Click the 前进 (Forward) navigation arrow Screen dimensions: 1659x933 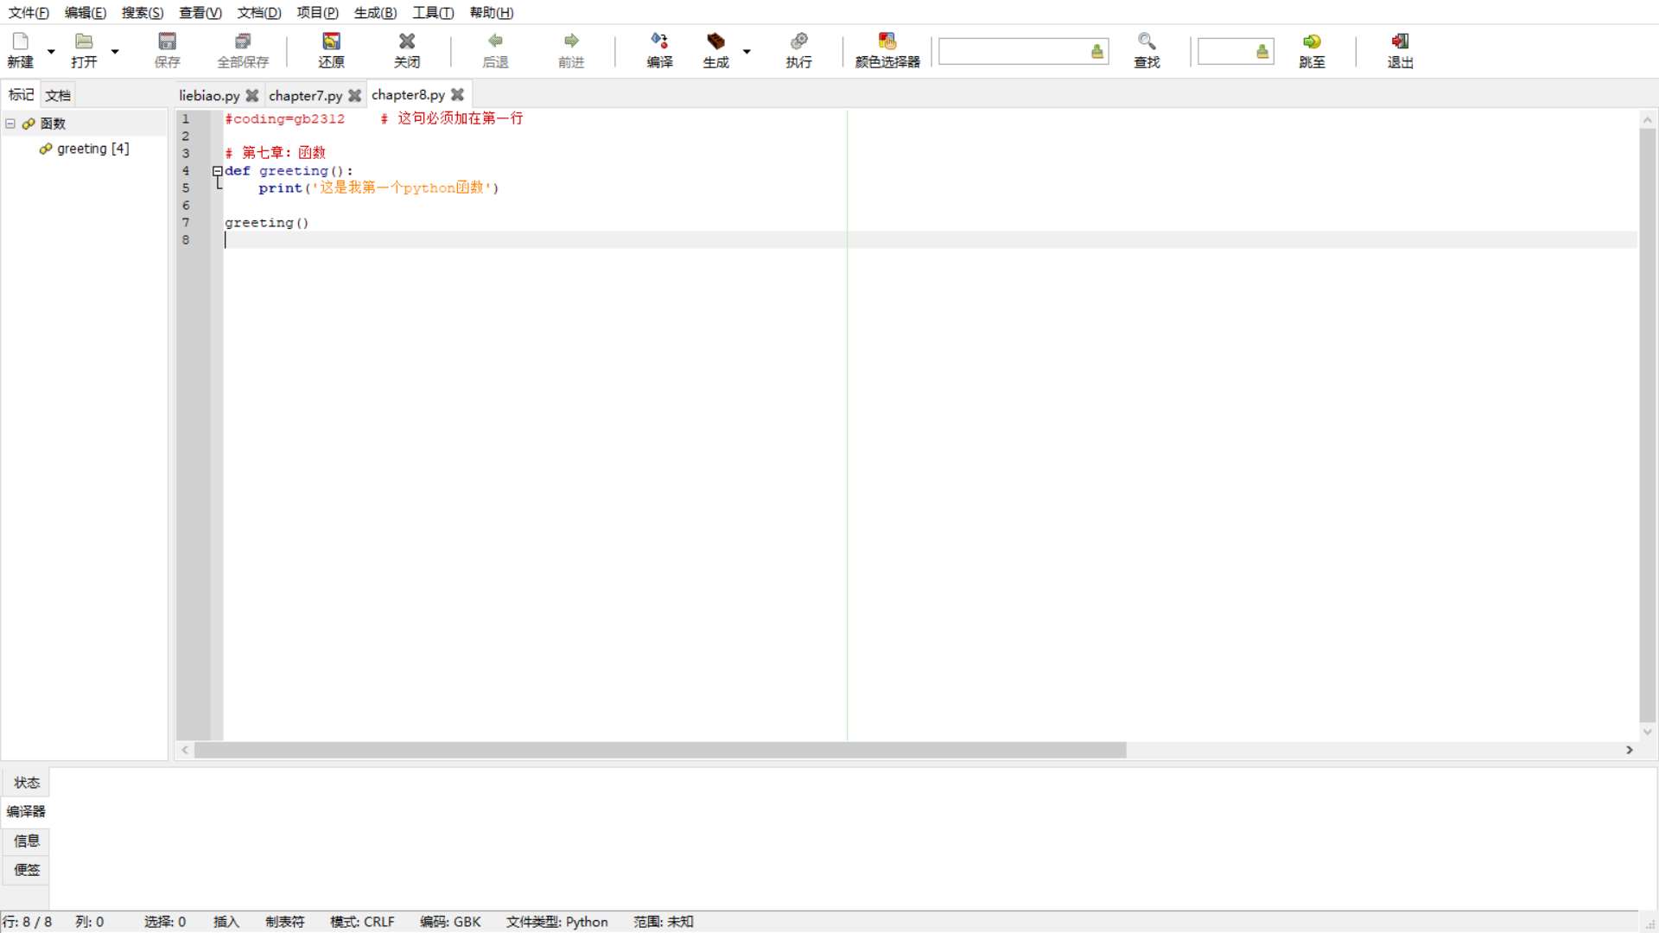pos(571,50)
